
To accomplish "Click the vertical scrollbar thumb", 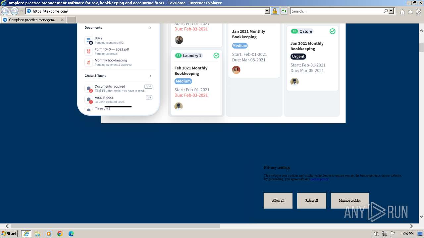I will [421, 48].
